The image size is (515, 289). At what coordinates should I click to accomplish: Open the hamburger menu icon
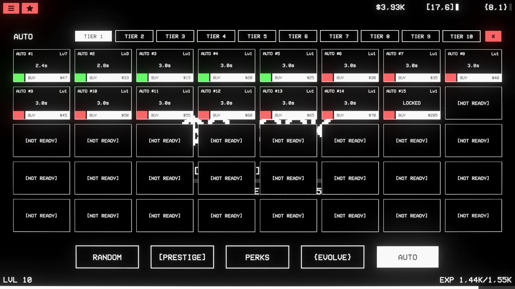[x=11, y=8]
